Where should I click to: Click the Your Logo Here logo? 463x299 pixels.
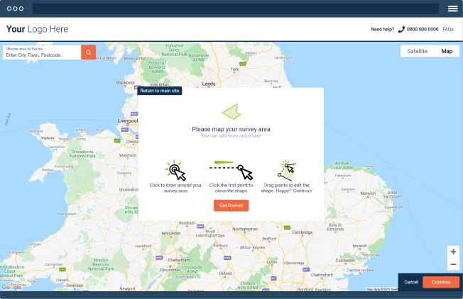37,29
